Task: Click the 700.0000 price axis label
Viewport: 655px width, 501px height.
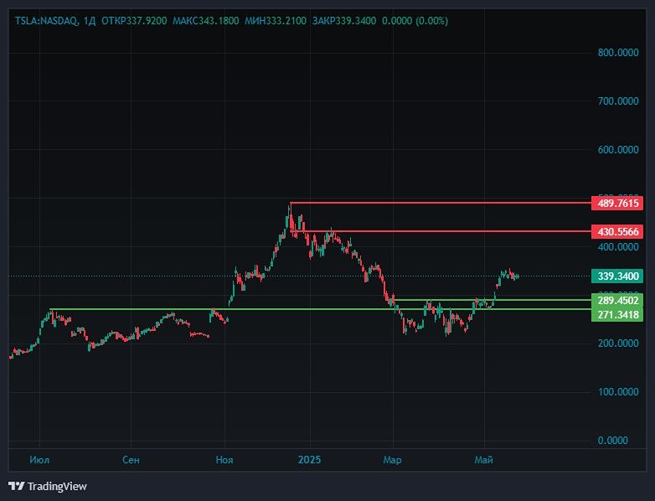Action: 618,101
